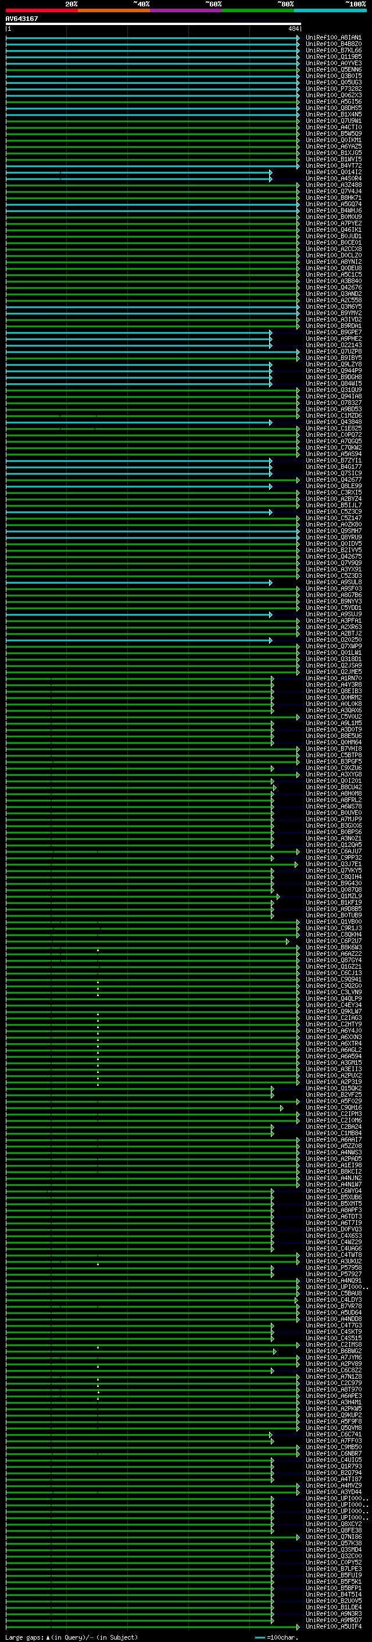Select label UniRef100_C6AJU7
Viewport: 372px width, 1642px height.
pos(333,852)
